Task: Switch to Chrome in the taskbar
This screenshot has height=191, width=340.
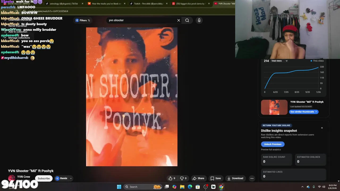Action: click(221, 187)
